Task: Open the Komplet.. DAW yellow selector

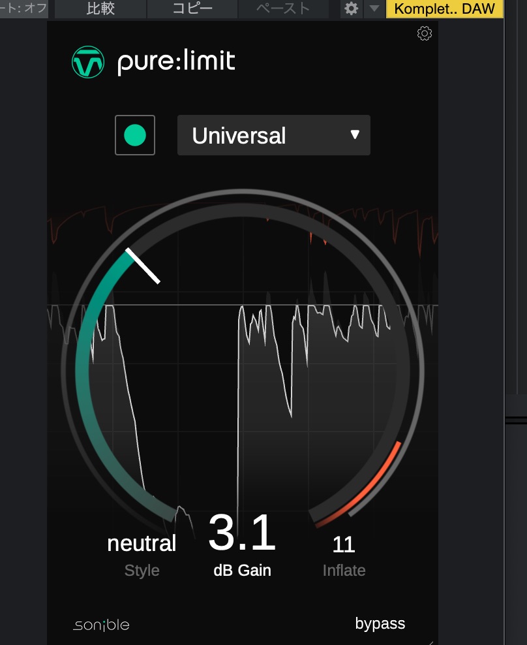Action: pos(444,9)
